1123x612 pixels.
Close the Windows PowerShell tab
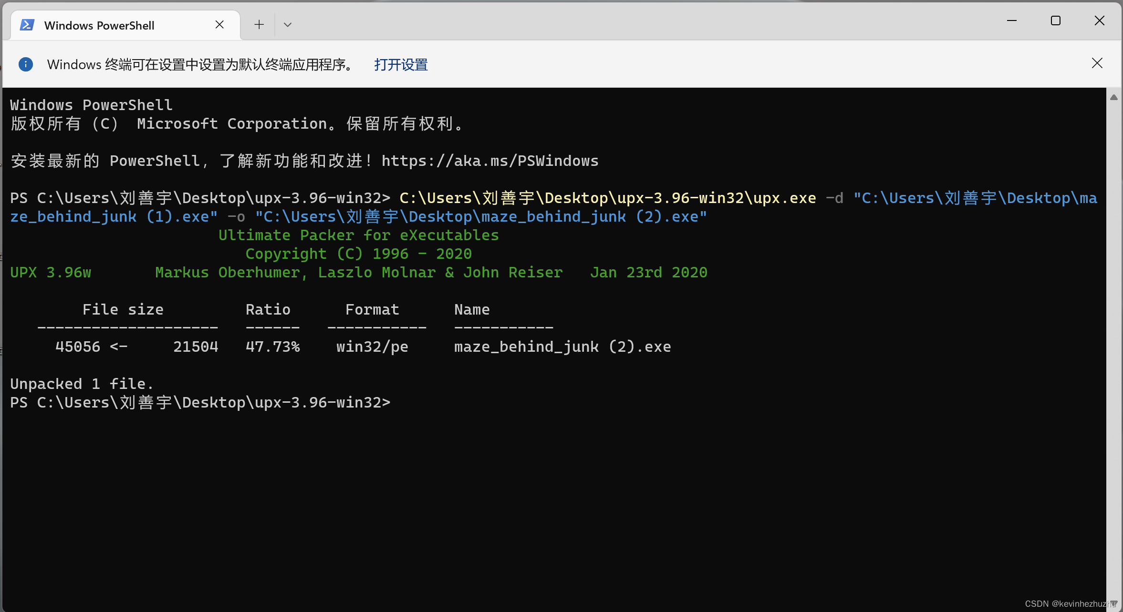point(219,25)
